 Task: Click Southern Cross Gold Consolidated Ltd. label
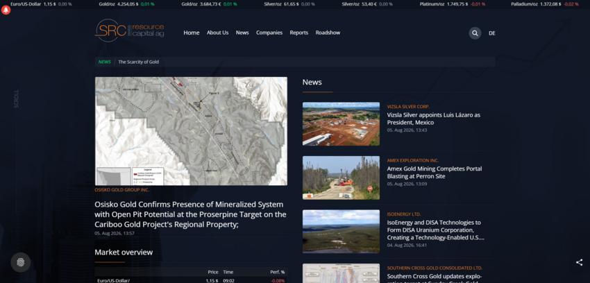435,268
